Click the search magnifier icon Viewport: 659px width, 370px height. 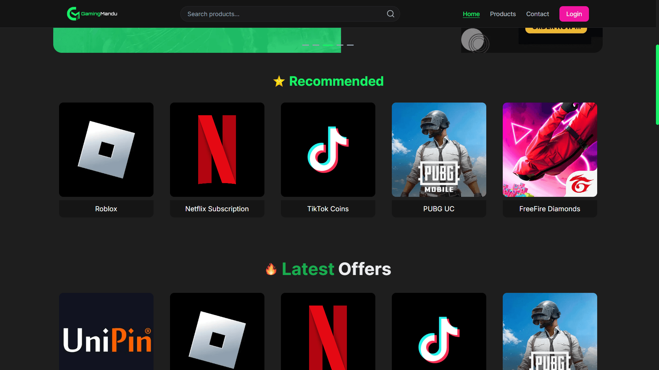[390, 14]
